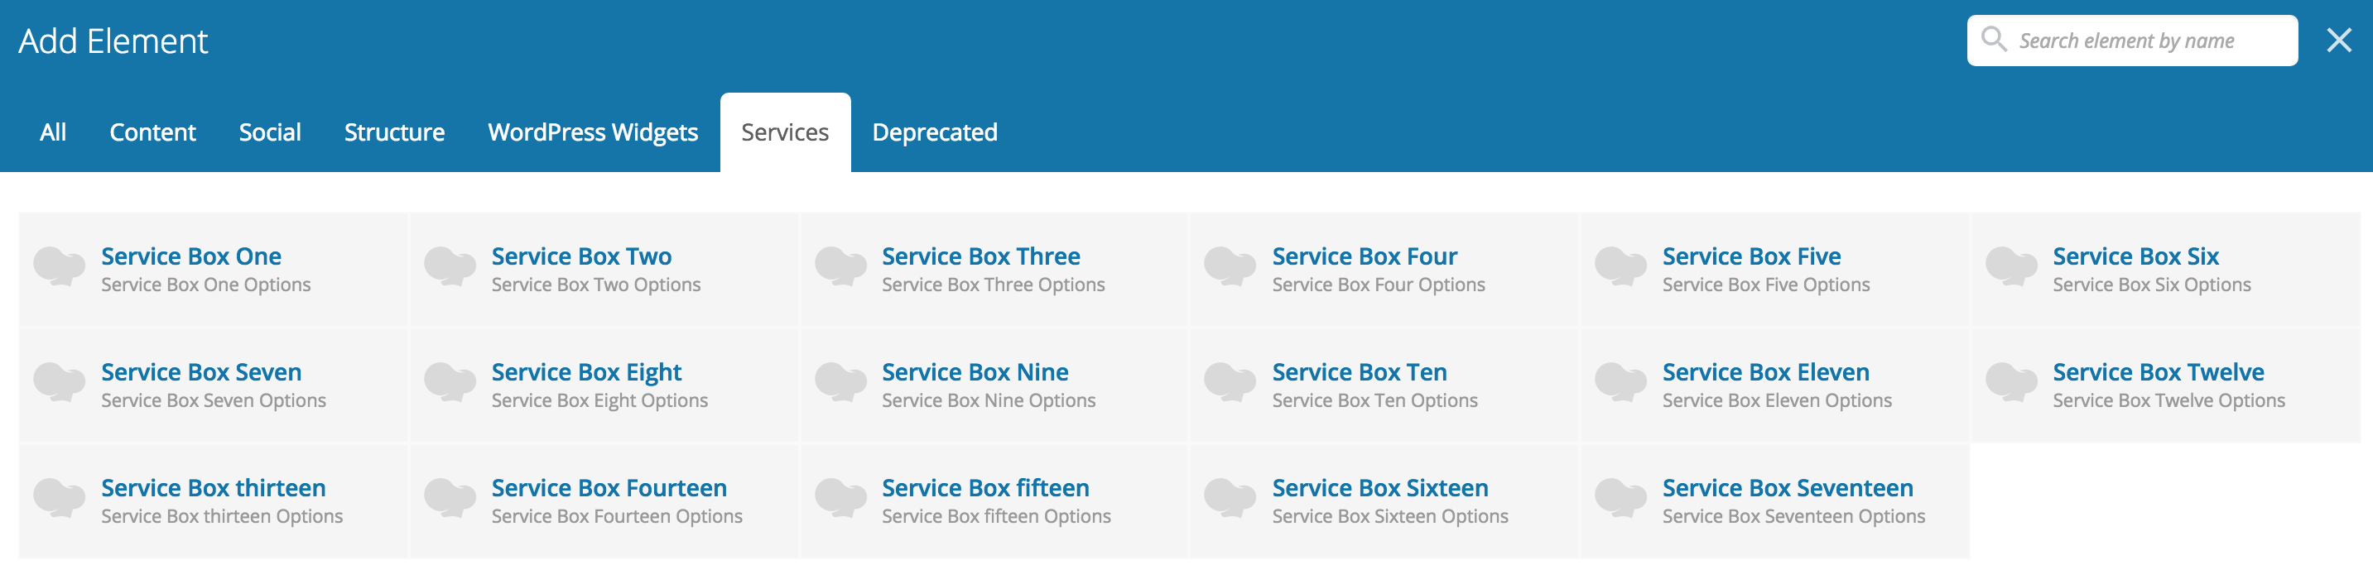Click the Service Box Six bubble icon
Image resolution: width=2373 pixels, height=584 pixels.
click(2011, 266)
